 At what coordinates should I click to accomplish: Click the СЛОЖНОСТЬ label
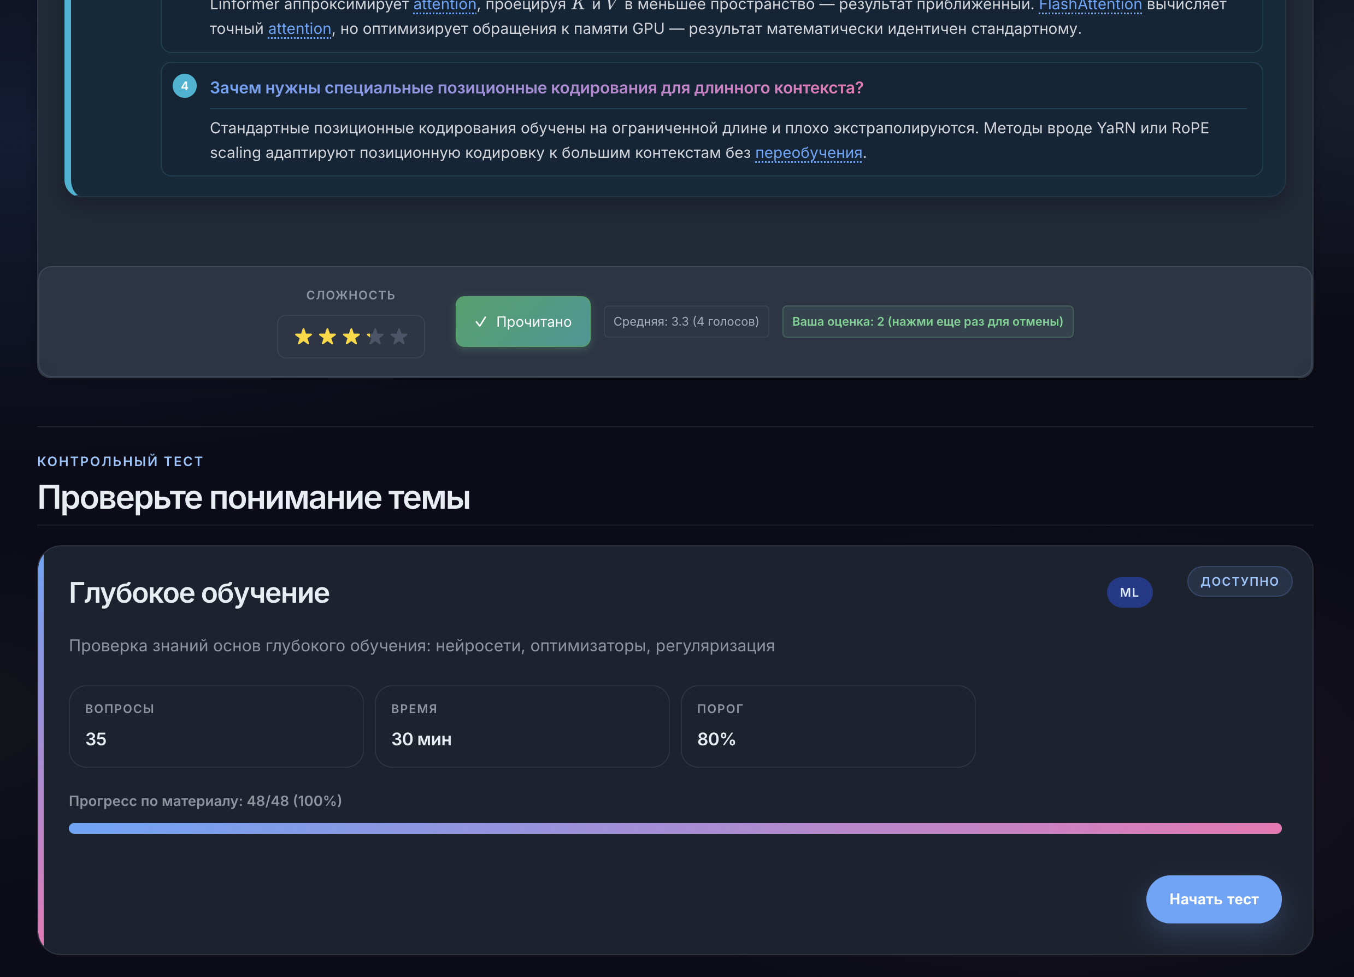tap(351, 295)
